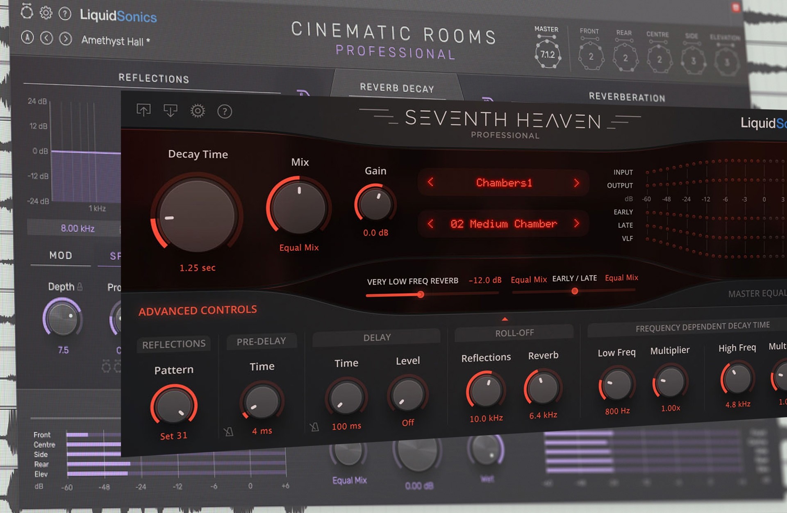Open the Amethyst Hall preset name menu
Viewport: 787px width, 513px height.
pyautogui.click(x=116, y=41)
